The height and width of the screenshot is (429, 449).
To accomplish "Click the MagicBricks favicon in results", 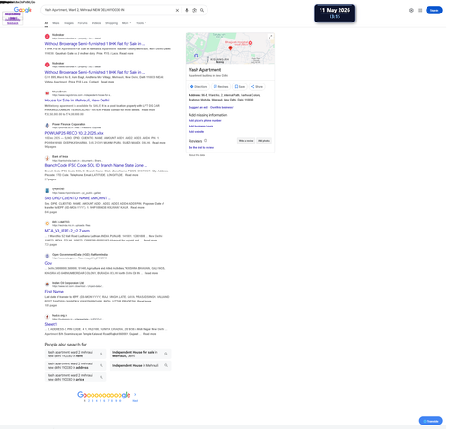I will coord(48,93).
